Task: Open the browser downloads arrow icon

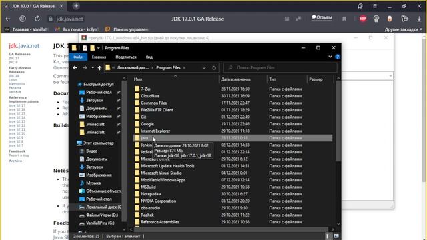Action: [419, 19]
